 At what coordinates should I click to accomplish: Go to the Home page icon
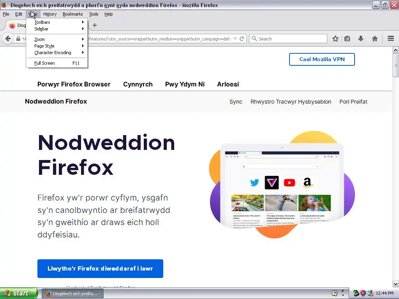(x=374, y=39)
